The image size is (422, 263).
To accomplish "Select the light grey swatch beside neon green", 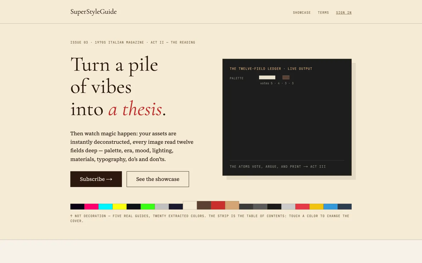I will [162, 206].
